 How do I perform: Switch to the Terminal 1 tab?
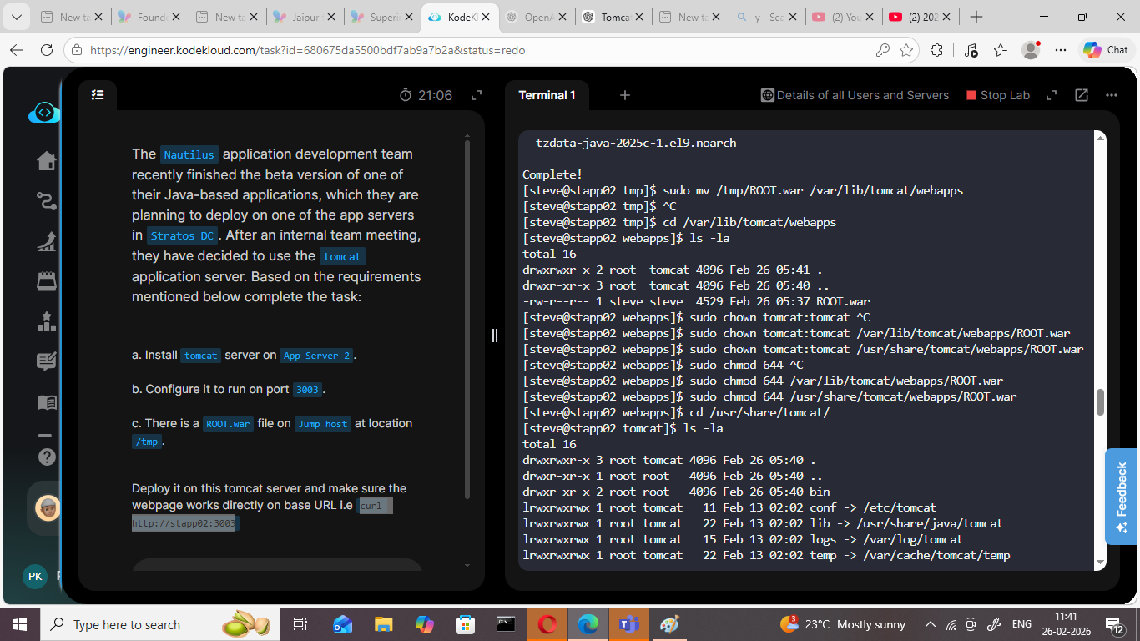(x=547, y=95)
